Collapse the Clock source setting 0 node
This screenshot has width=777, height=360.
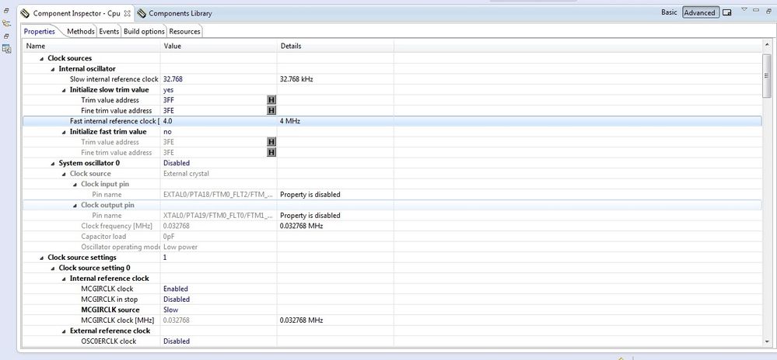click(x=53, y=268)
